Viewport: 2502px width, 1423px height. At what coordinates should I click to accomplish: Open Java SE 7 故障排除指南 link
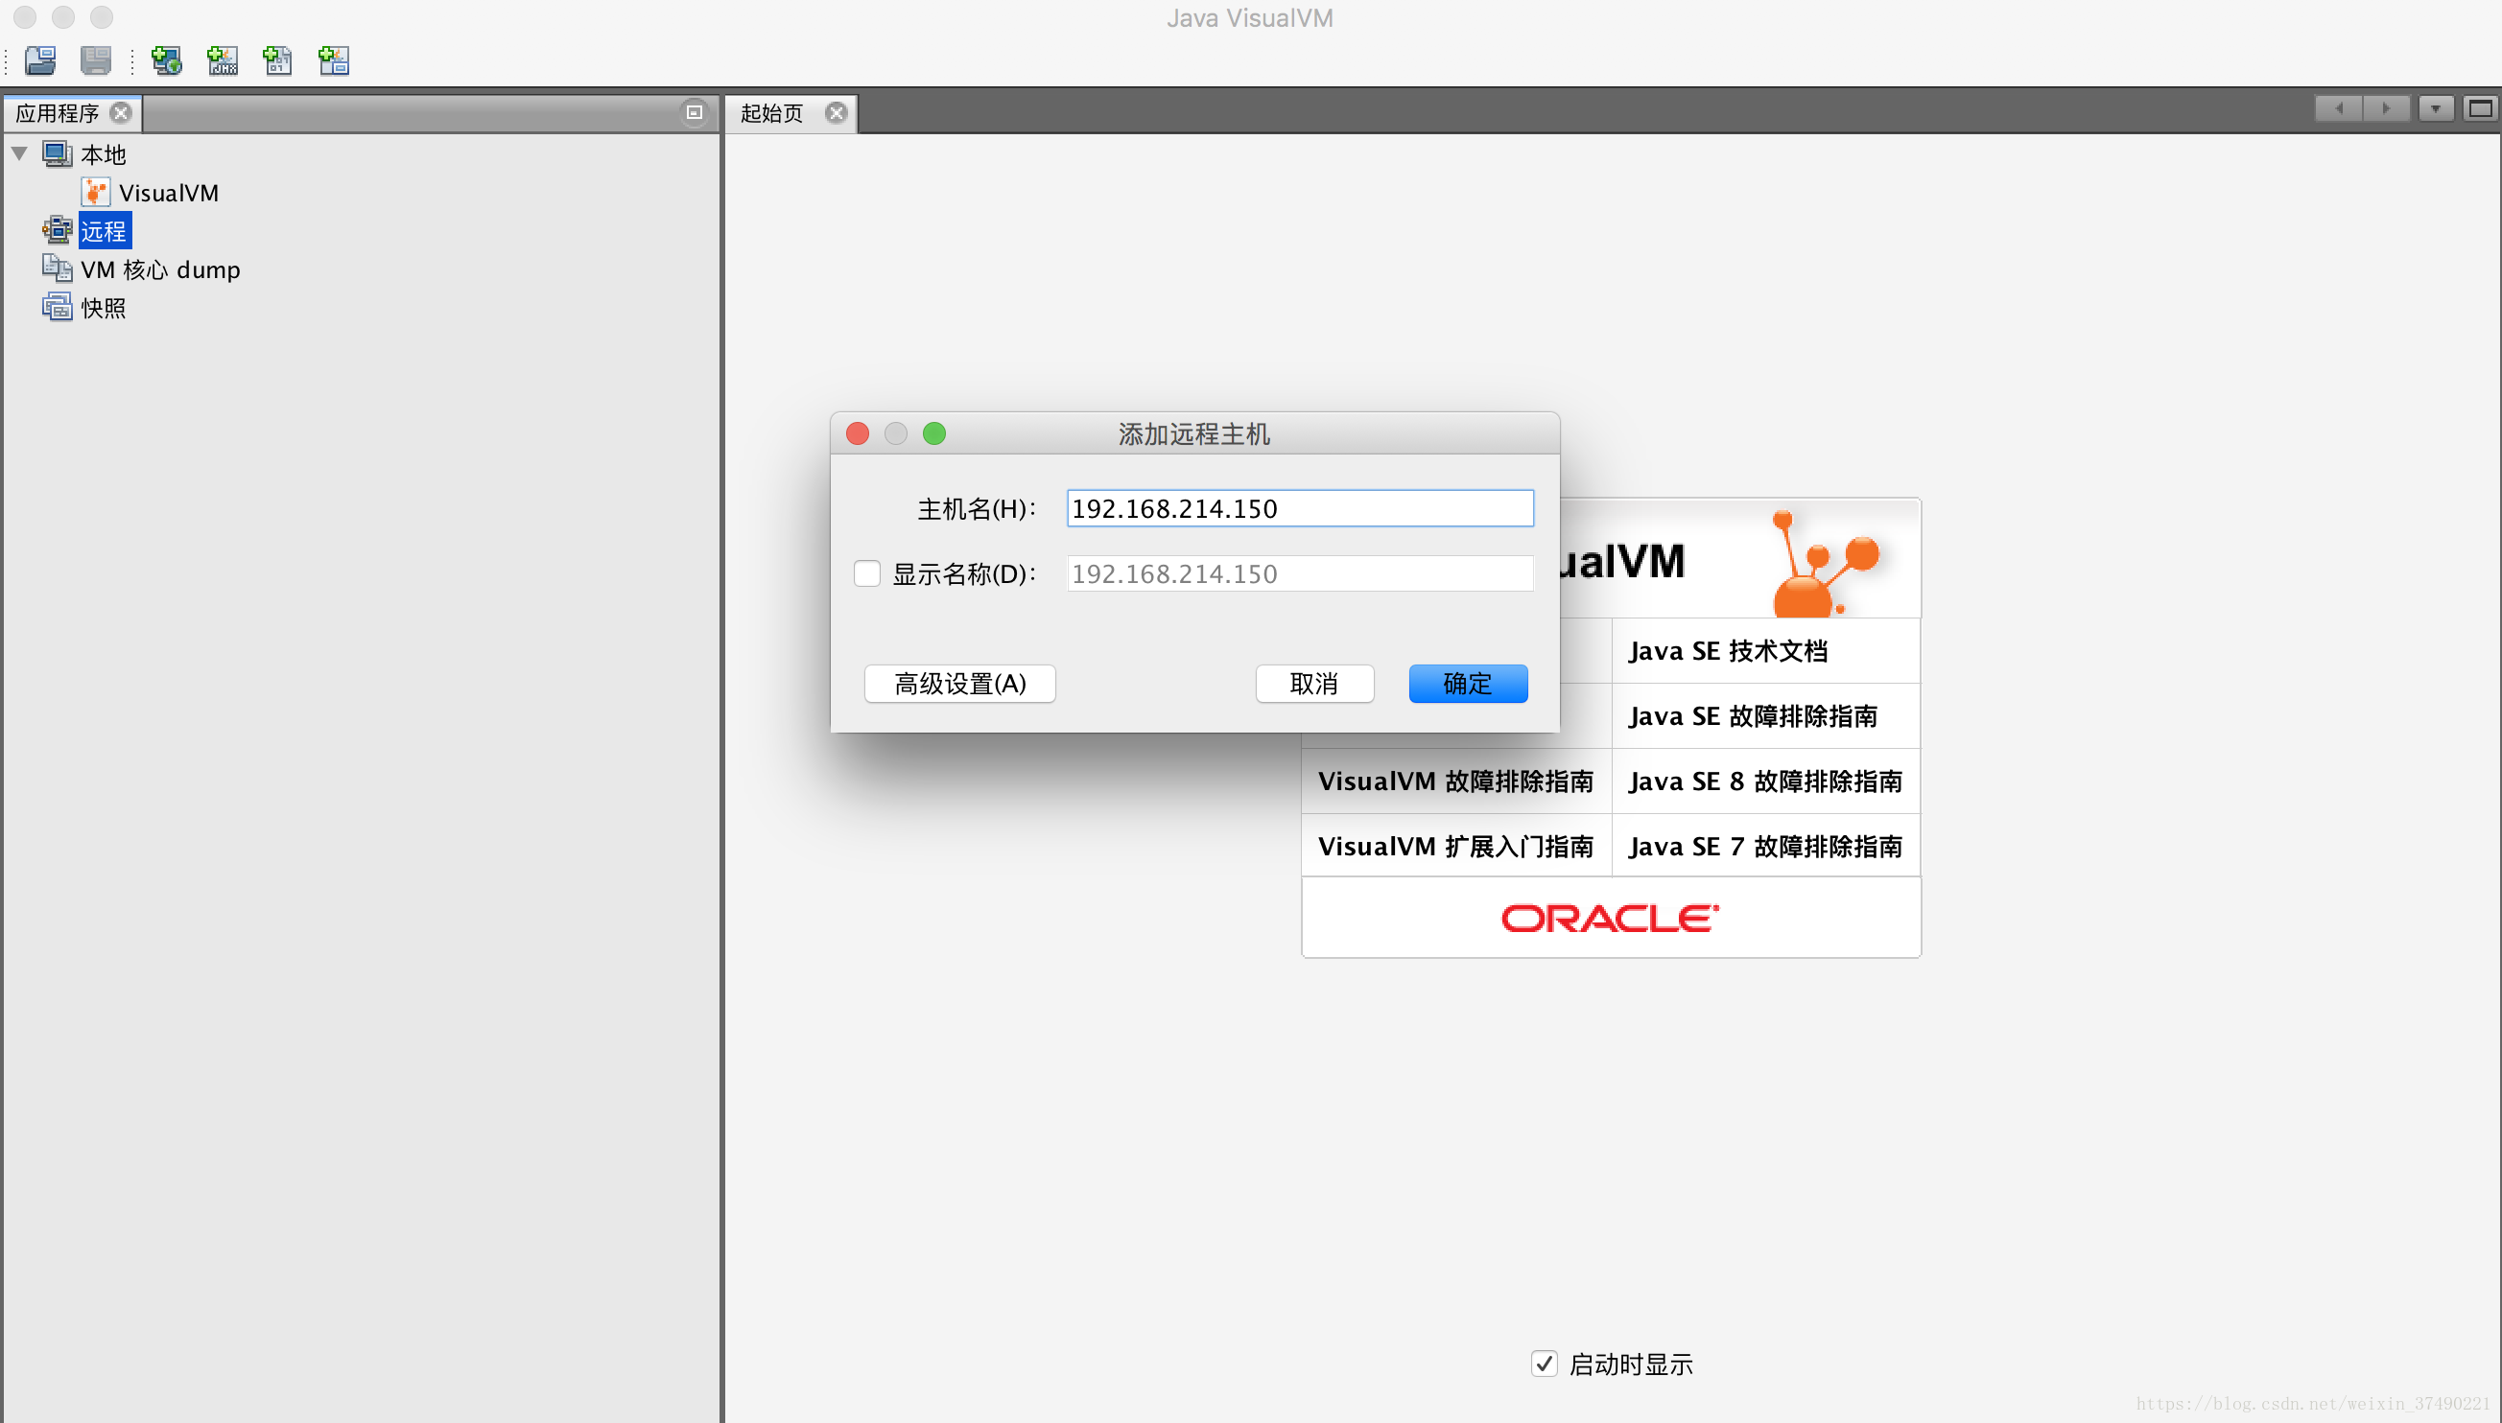1766,847
